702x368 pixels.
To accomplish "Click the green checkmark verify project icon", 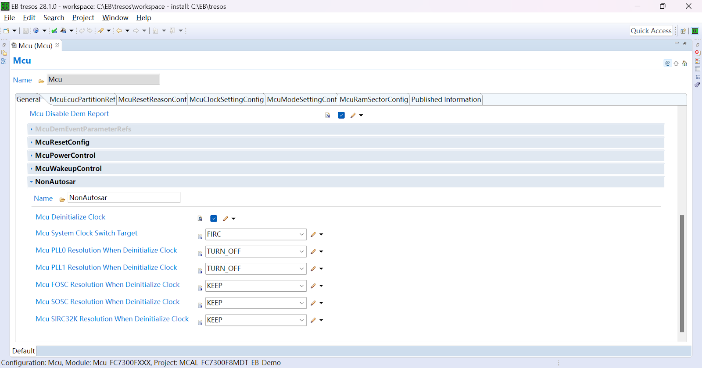I will click(x=54, y=31).
